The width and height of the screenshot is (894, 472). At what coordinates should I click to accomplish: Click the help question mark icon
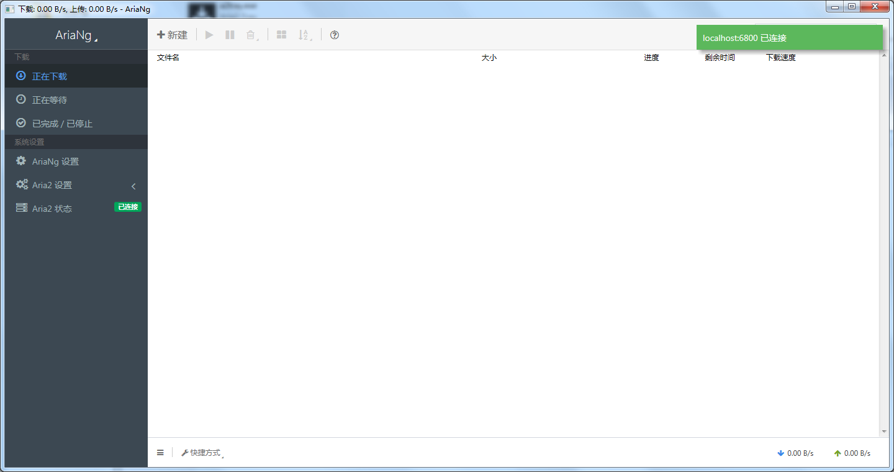coord(335,35)
